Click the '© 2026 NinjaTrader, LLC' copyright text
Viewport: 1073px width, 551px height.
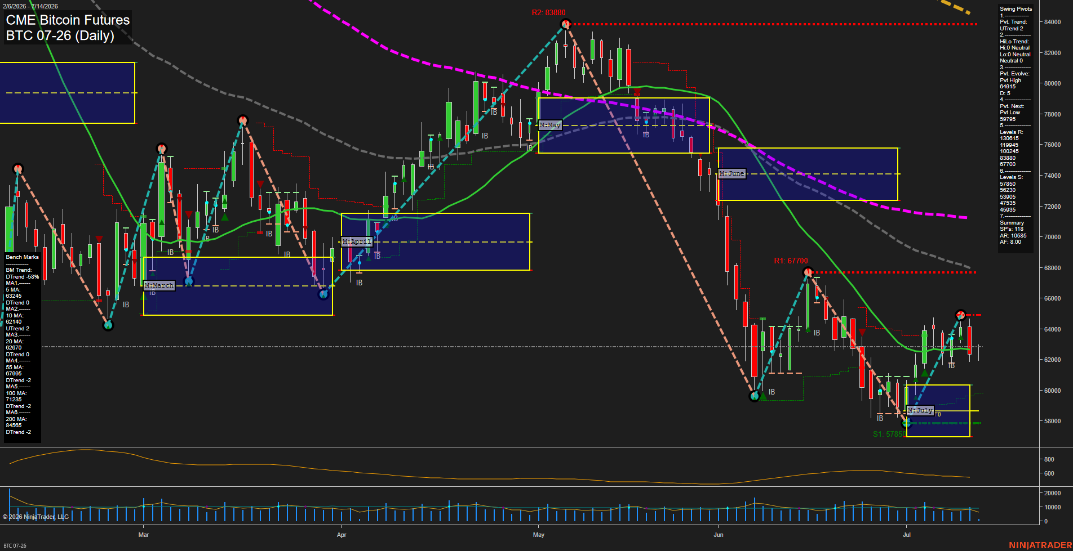36,517
